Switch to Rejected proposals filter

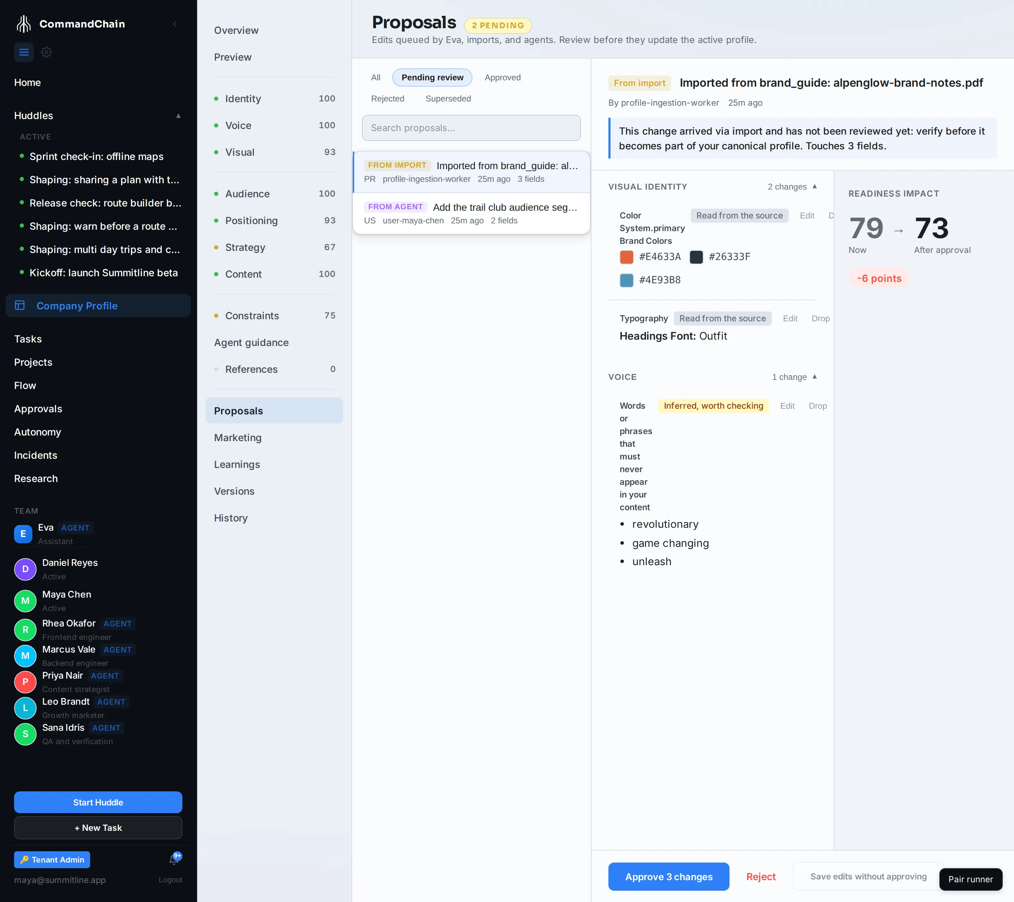click(387, 98)
